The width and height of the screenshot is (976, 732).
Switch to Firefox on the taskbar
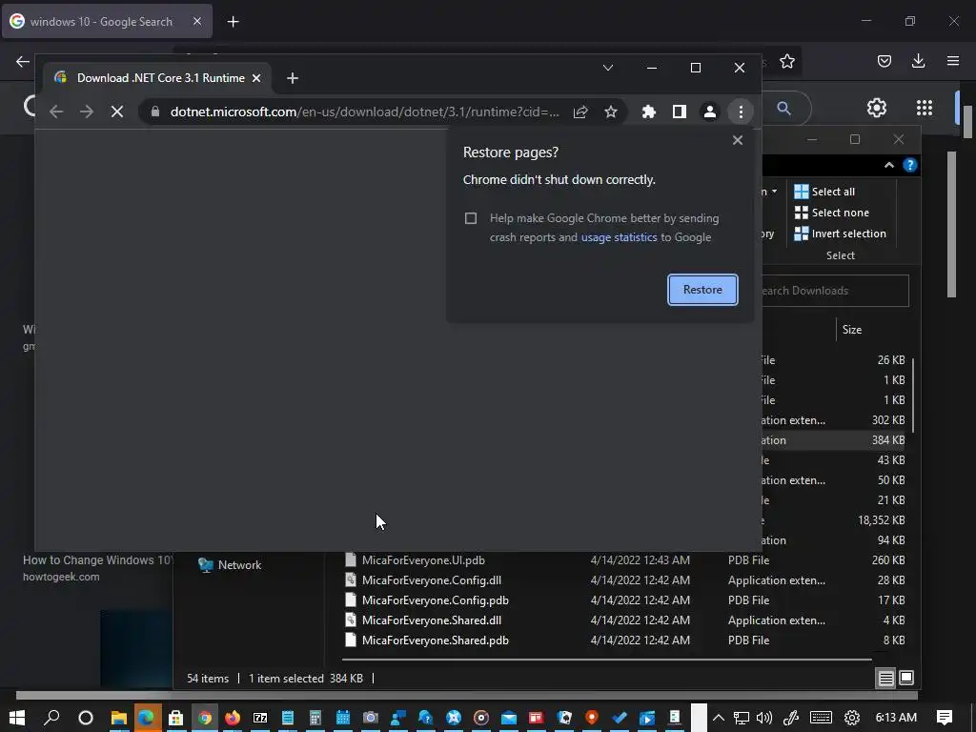(x=233, y=718)
